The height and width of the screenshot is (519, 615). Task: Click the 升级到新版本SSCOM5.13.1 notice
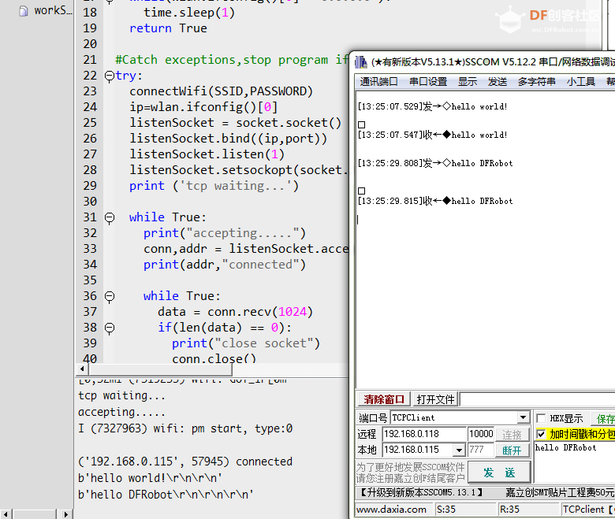(421, 492)
